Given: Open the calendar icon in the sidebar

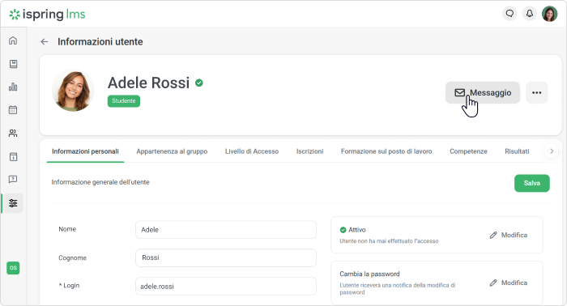Looking at the screenshot, I should (13, 110).
